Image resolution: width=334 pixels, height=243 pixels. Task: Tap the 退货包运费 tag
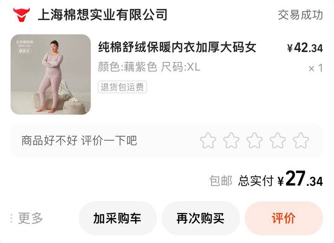pos(122,87)
